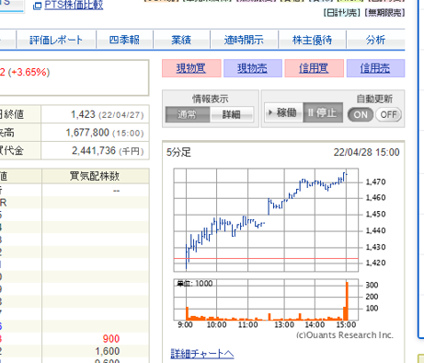Click the 無期限売 label at top
Screen dimensions: 424x363
(384, 13)
